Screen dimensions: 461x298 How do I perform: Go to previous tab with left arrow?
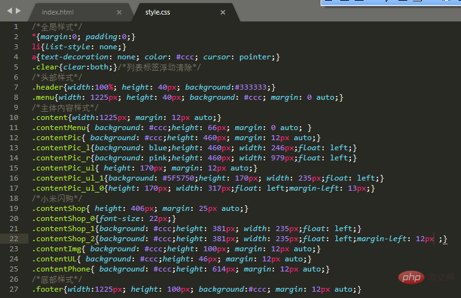point(9,11)
